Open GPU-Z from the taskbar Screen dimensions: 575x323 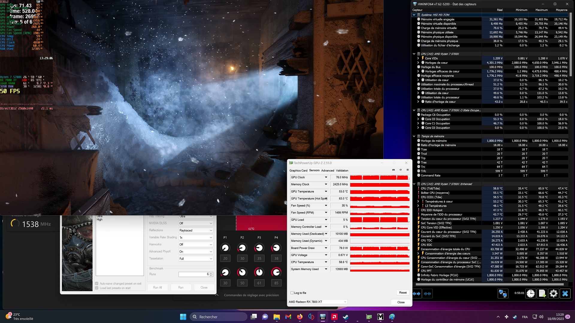[369, 317]
